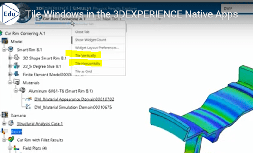The width and height of the screenshot is (253, 153).
Task: Select the Finite Element Model label
Action: click(x=47, y=75)
